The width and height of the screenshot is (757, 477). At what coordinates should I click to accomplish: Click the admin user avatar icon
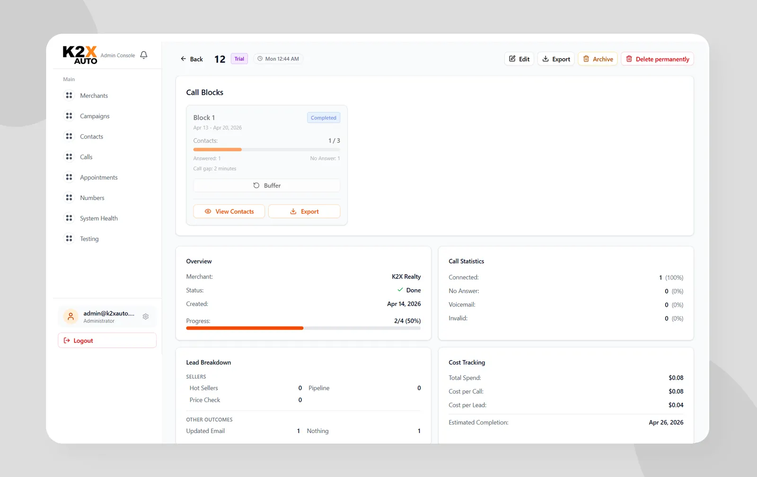(x=70, y=317)
